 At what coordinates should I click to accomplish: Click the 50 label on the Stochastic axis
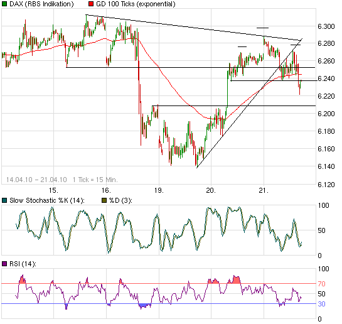pos(321,230)
